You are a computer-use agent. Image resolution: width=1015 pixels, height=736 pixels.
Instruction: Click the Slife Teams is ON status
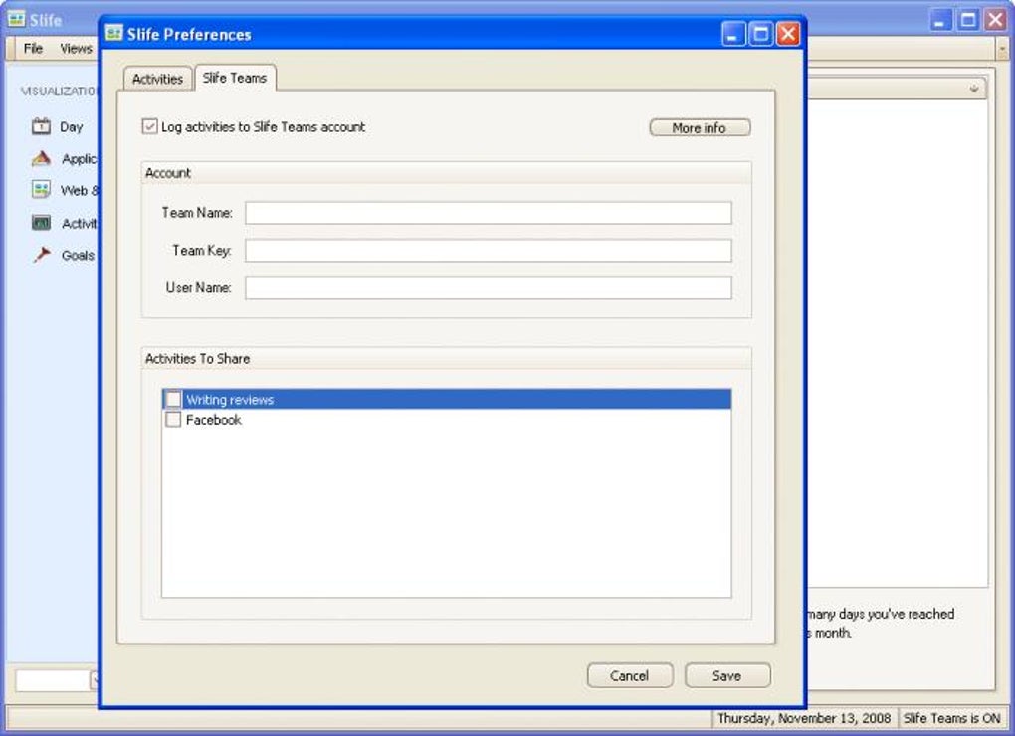[951, 718]
